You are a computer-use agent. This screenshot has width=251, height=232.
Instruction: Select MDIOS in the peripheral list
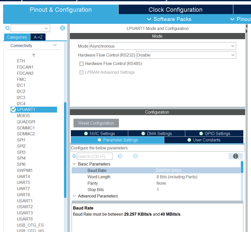pos(23,116)
